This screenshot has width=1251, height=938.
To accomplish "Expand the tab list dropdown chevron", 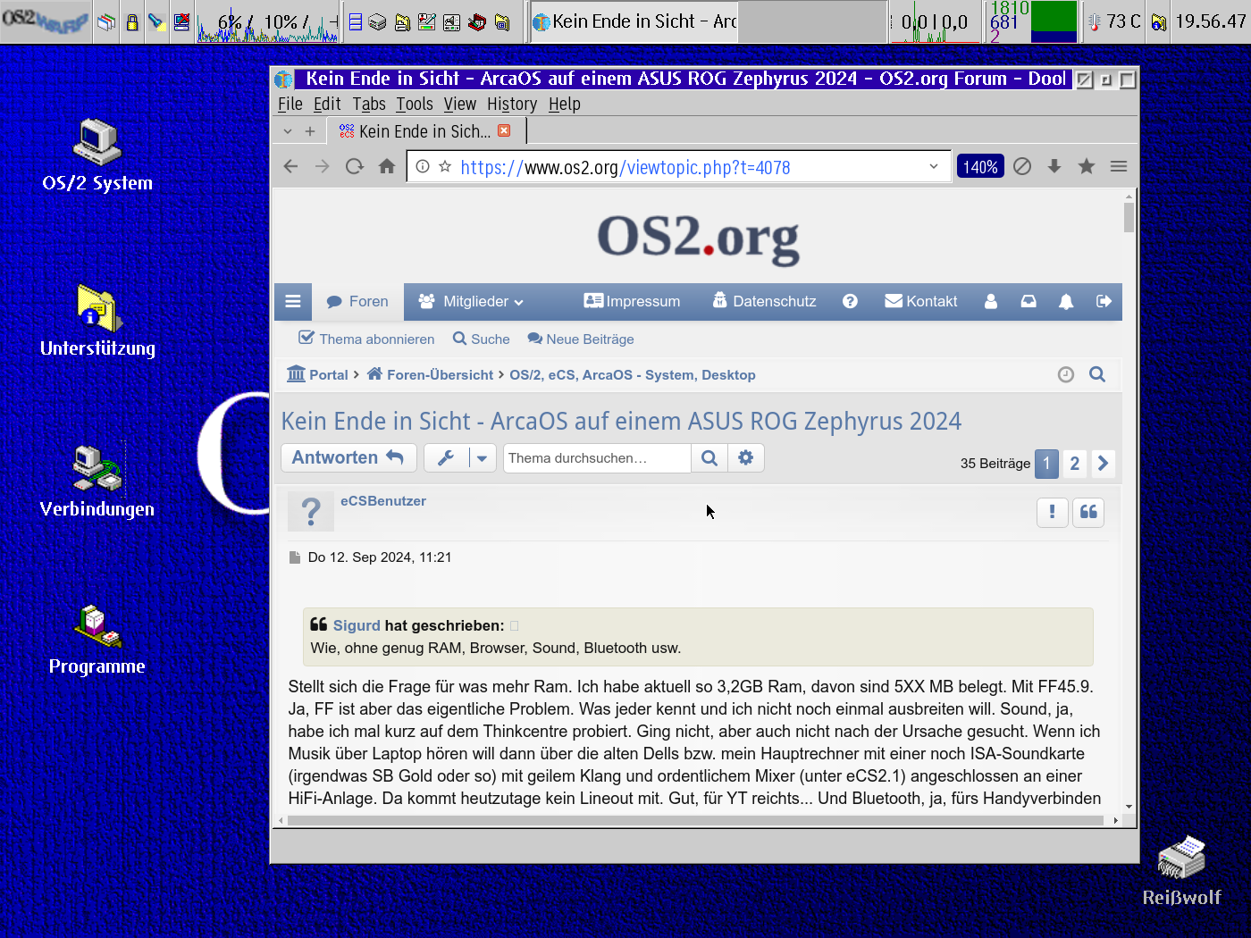I will 288,131.
